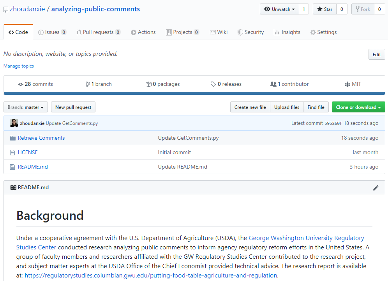This screenshot has height=281, width=388.
Task: Click the Fork button
Action: pyautogui.click(x=363, y=9)
